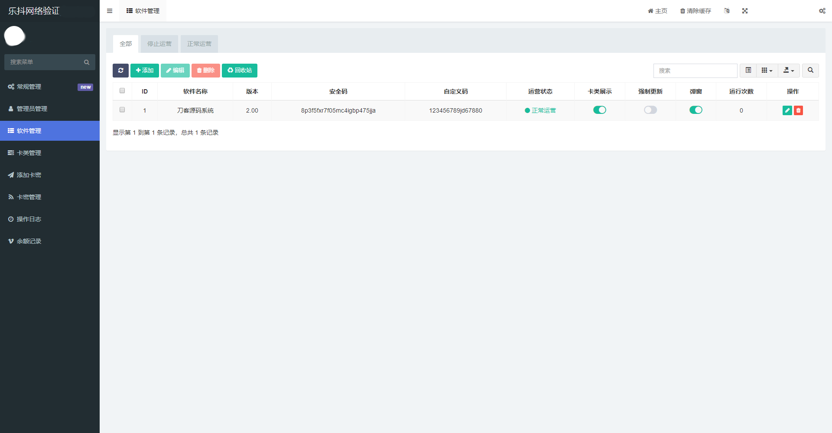Toggle table card view icon
Image resolution: width=832 pixels, height=433 pixels.
pyautogui.click(x=748, y=71)
